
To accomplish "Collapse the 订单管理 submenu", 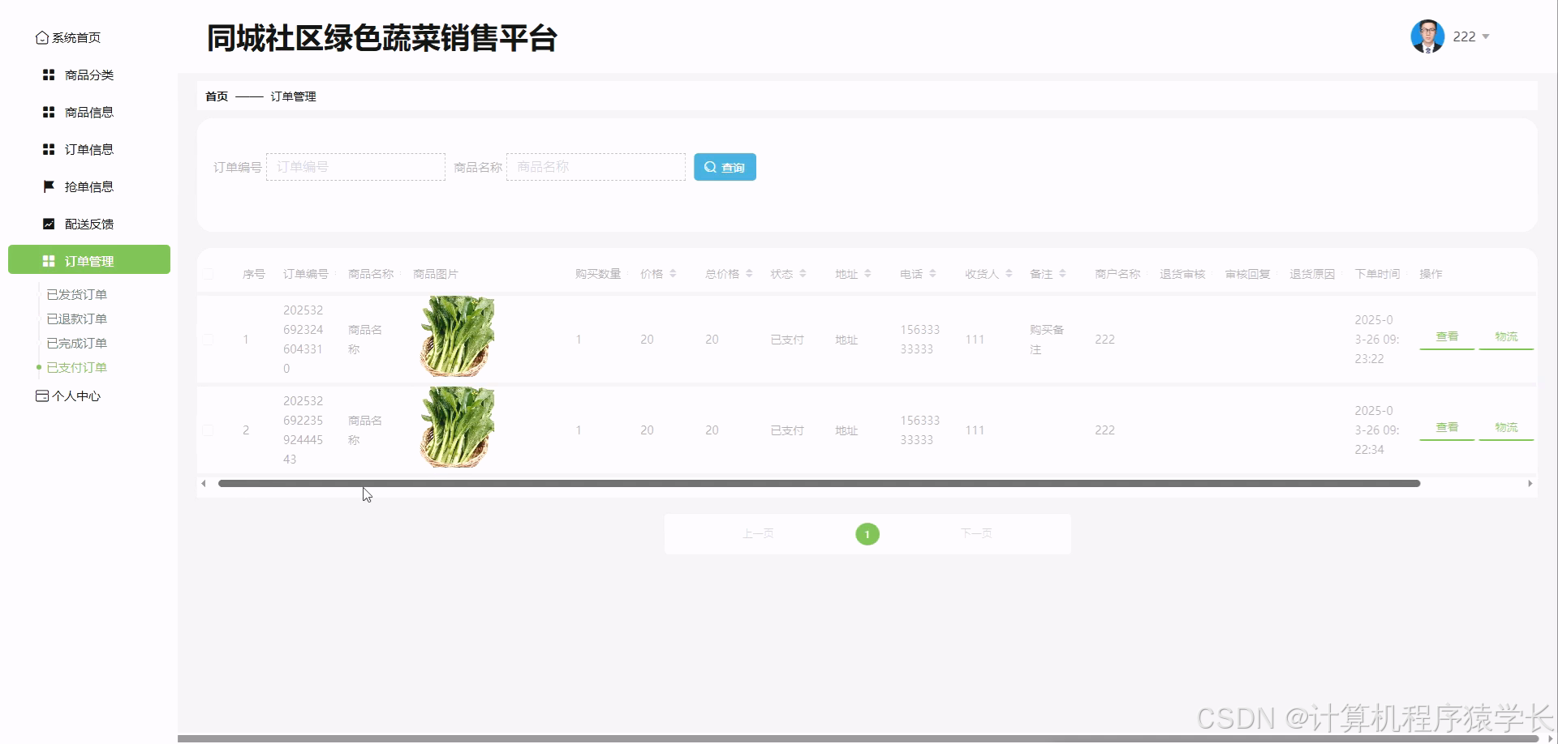I will click(89, 260).
